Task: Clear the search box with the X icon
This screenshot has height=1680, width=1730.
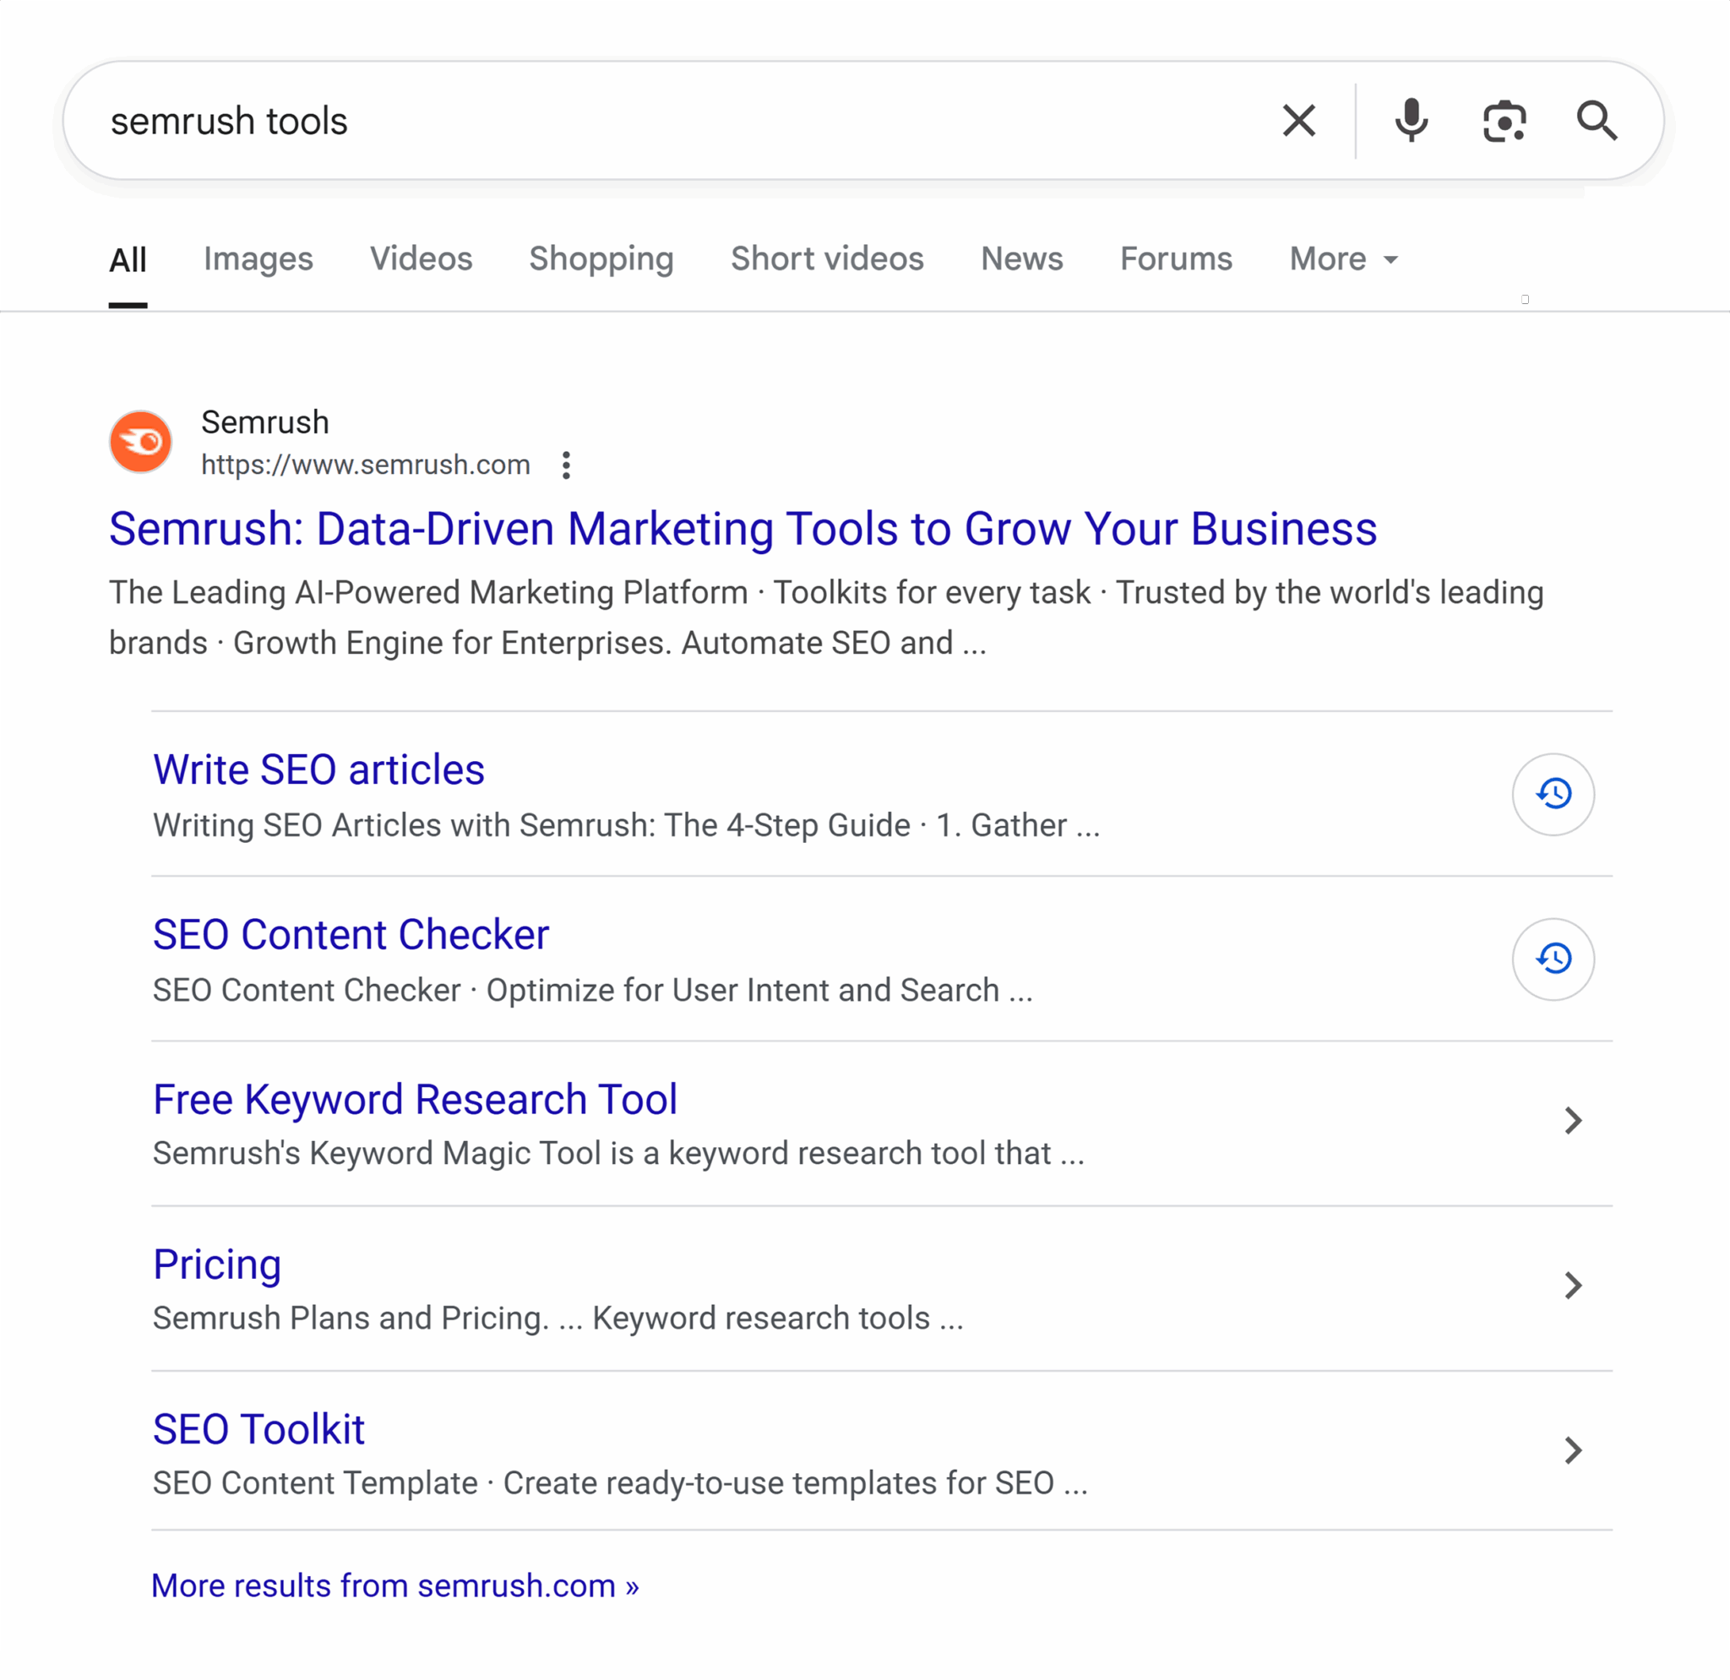Action: [1298, 121]
